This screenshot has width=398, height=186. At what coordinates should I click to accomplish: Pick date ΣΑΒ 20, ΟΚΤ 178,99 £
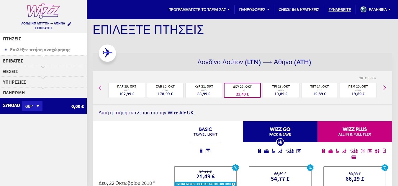pyautogui.click(x=165, y=90)
